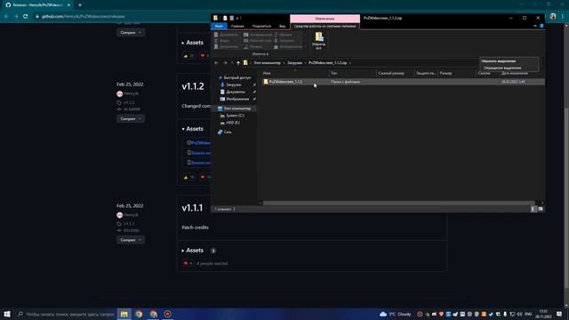The height and width of the screenshot is (320, 569).
Task: Open the weather widget showing Cloudy
Action: point(396,314)
